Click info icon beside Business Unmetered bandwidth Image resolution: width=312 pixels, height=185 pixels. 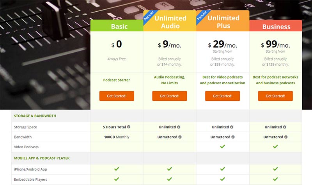(x=286, y=137)
